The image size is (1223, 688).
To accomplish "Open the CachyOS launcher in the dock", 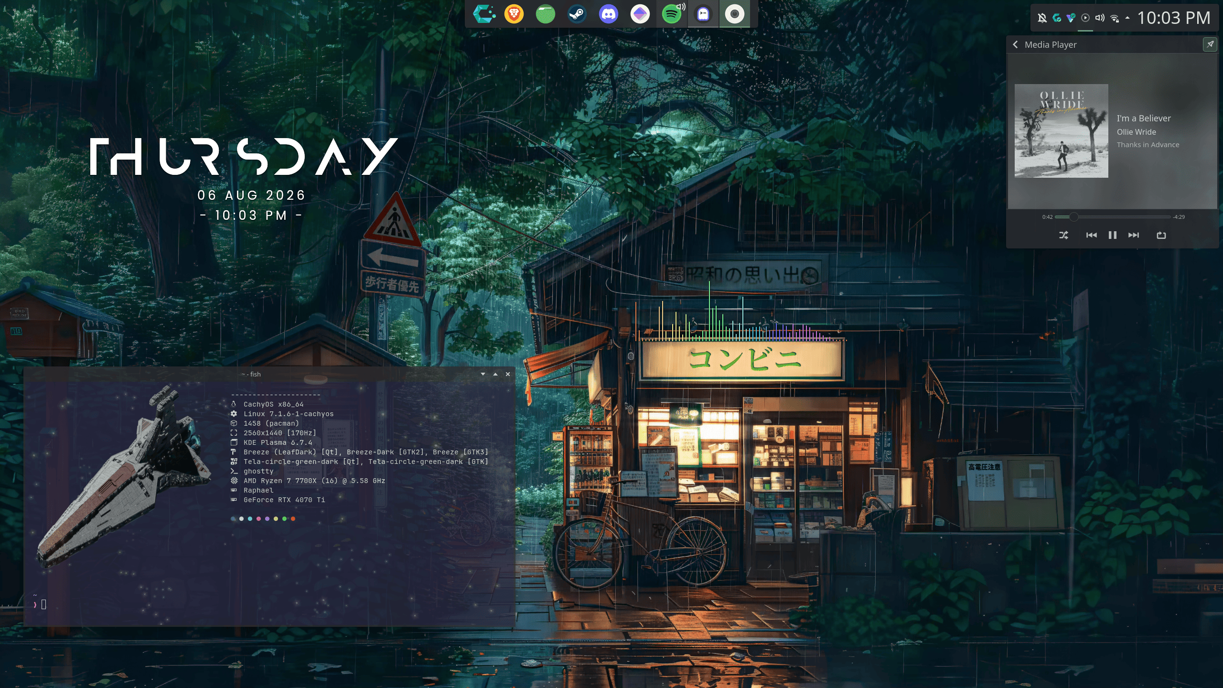I will pyautogui.click(x=483, y=14).
